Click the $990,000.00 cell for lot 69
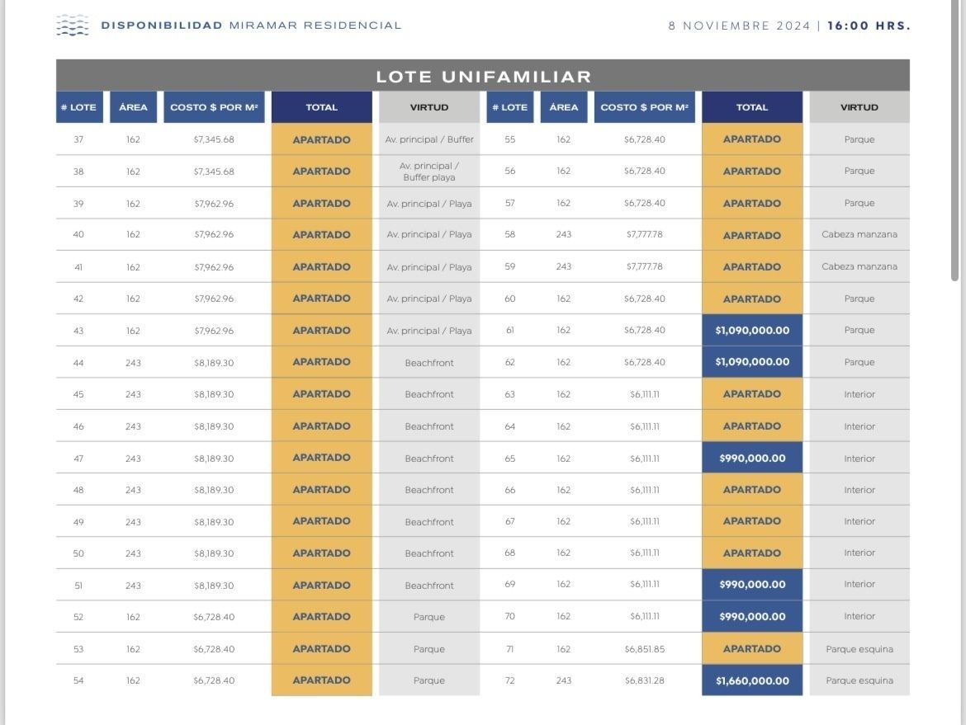The width and height of the screenshot is (966, 725). pyautogui.click(x=751, y=584)
